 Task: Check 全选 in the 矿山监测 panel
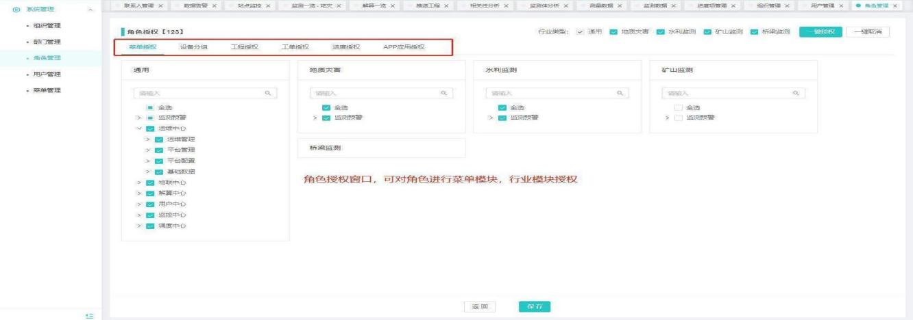(x=678, y=107)
